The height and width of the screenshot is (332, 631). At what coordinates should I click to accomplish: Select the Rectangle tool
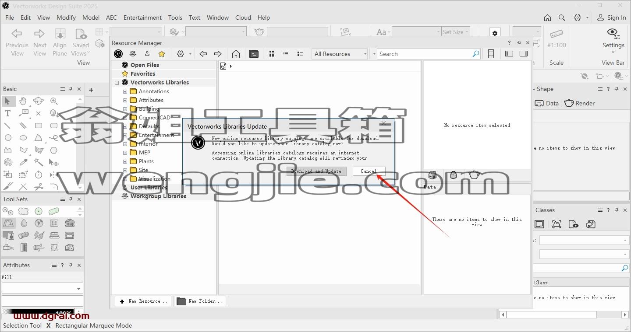point(38,126)
